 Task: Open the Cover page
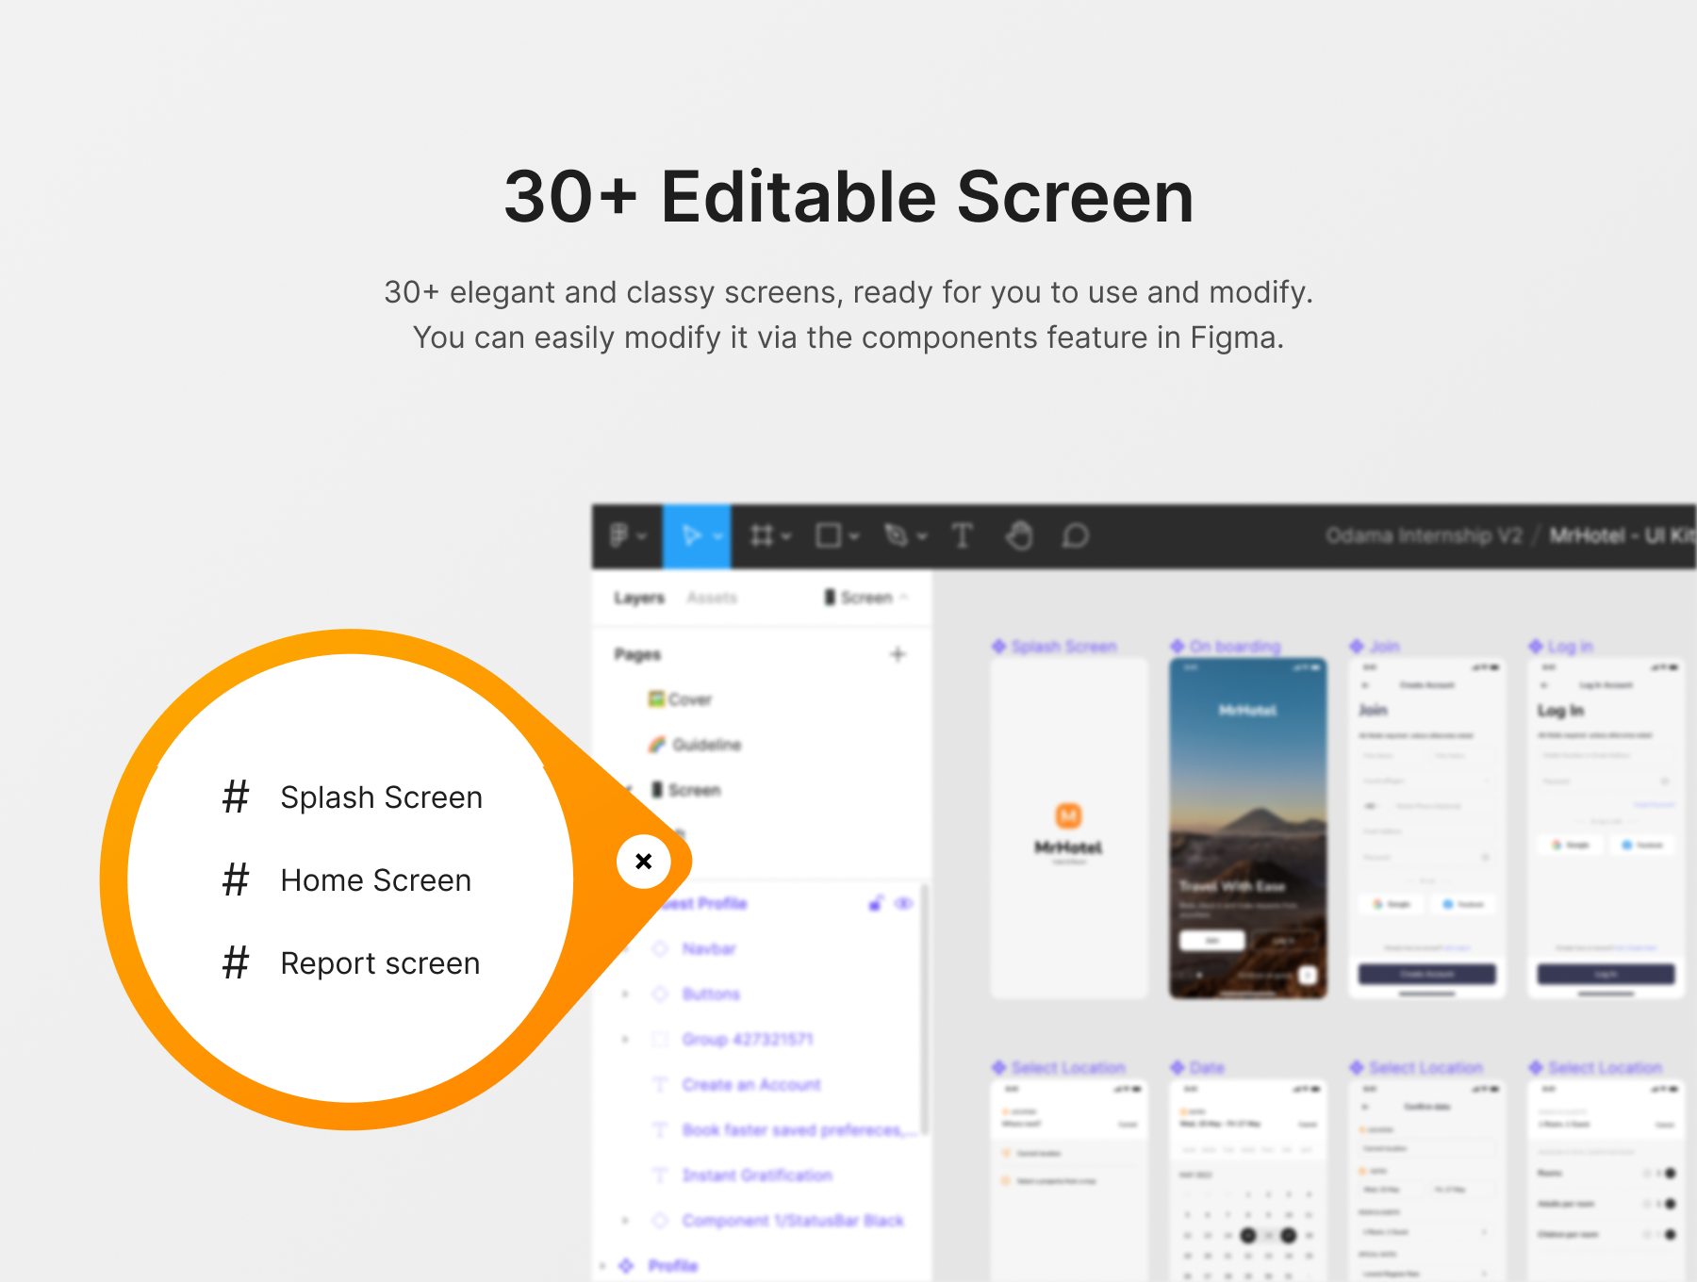(689, 699)
